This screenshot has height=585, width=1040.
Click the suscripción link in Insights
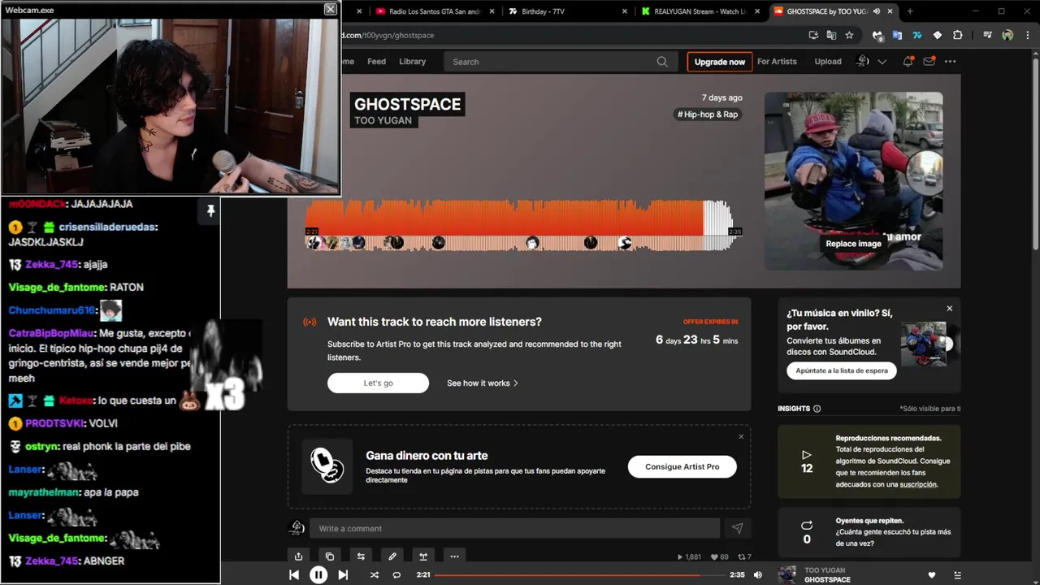pyautogui.click(x=918, y=484)
